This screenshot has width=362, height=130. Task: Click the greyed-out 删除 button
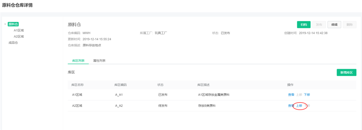point(350,25)
